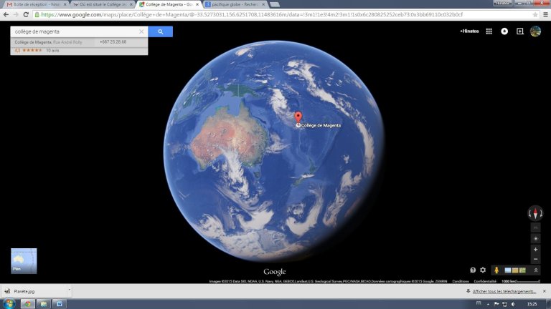
Task: Open the Chrome menu hamburger button
Action: (x=545, y=14)
